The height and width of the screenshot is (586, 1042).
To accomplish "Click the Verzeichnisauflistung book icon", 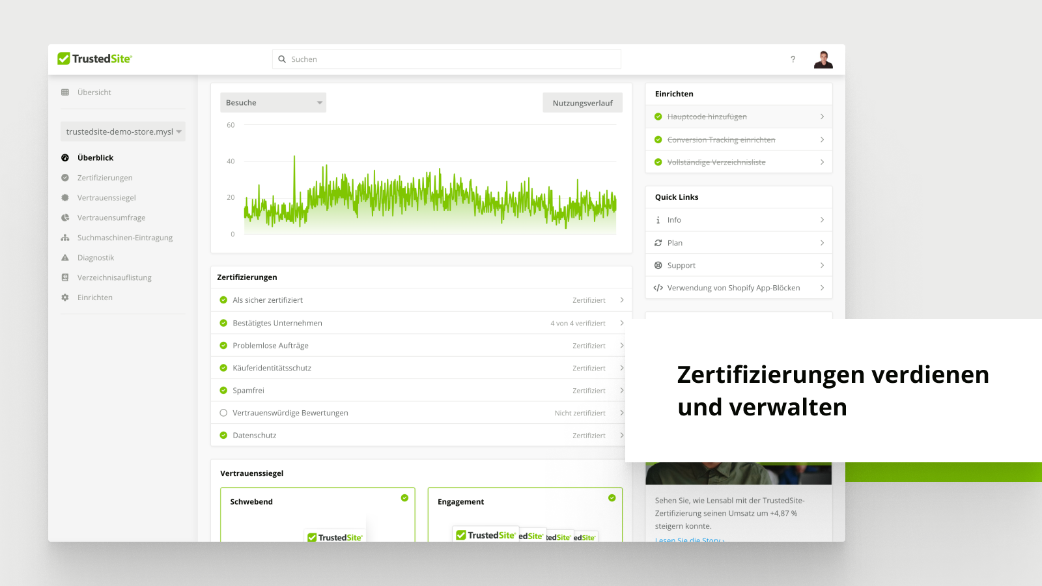I will [x=65, y=277].
